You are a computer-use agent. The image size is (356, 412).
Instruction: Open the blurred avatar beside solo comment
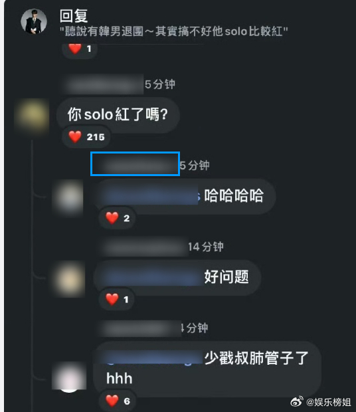point(32,116)
